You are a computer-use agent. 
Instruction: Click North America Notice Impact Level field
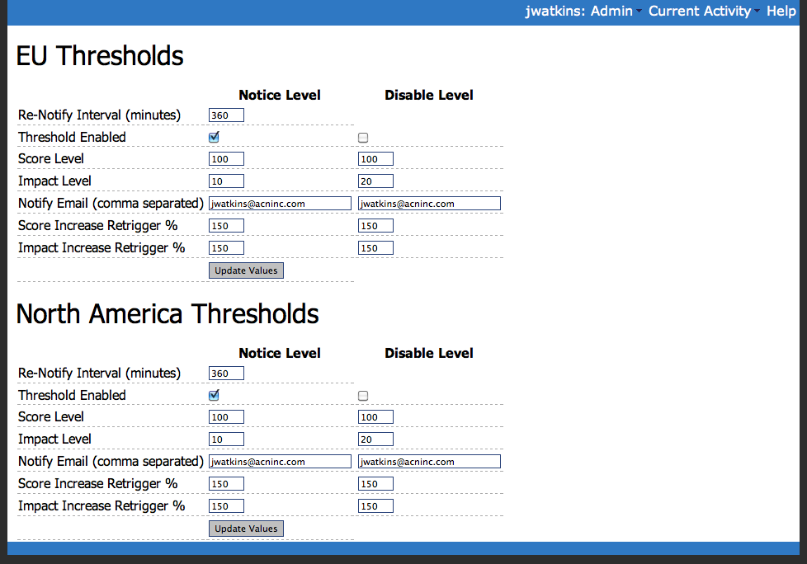tap(226, 439)
